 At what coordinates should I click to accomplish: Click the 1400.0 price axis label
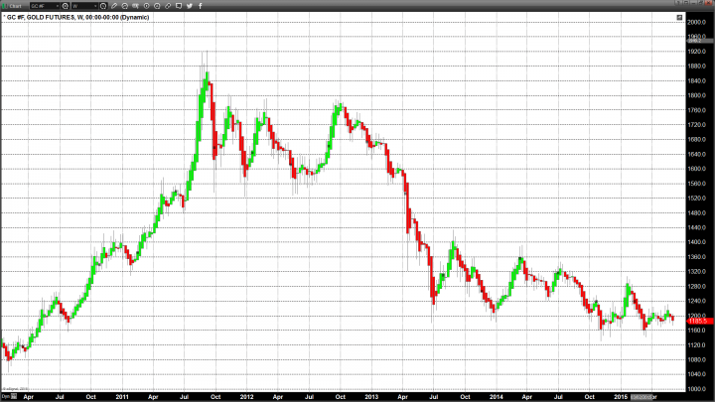point(697,242)
